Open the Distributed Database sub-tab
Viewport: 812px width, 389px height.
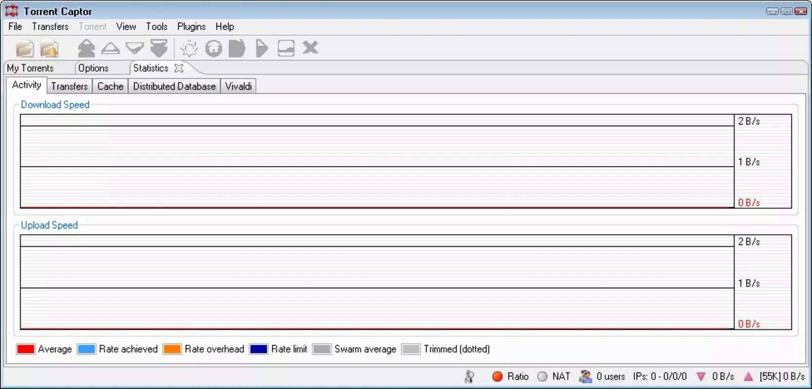point(174,86)
